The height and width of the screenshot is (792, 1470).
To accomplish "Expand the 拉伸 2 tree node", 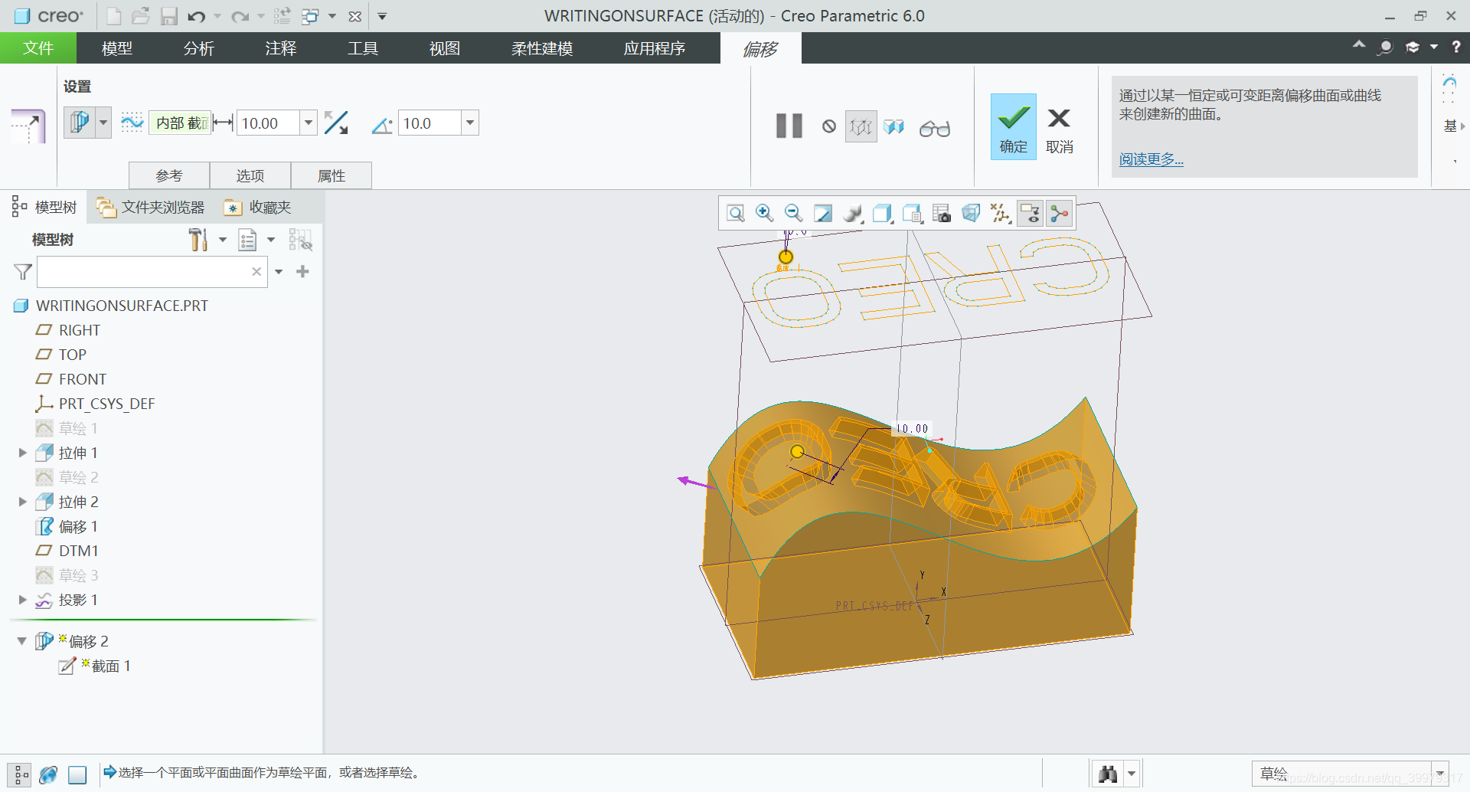I will (x=22, y=502).
